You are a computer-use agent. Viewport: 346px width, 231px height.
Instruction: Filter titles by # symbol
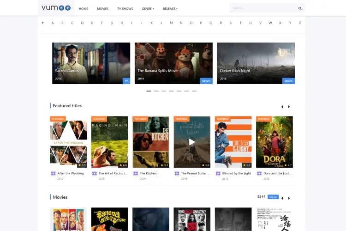pos(42,23)
